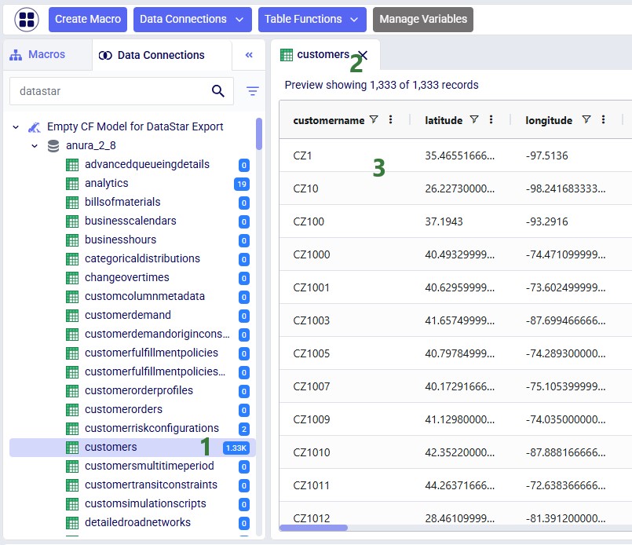Filter the latitude column
632x545 pixels.
click(x=474, y=119)
